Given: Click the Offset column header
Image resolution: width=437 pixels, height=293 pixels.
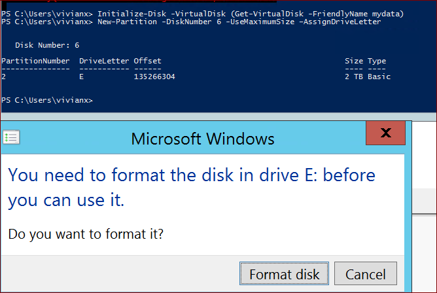Looking at the screenshot, I should pyautogui.click(x=147, y=61).
